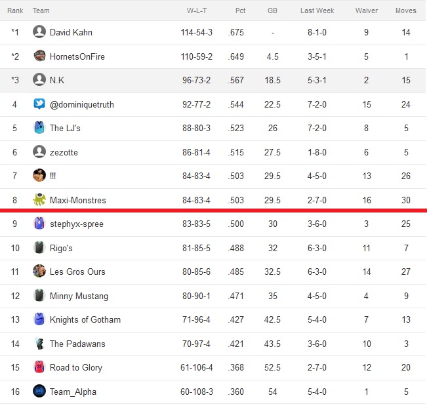
Task: Open the !!! team player photo
Action: 39,176
